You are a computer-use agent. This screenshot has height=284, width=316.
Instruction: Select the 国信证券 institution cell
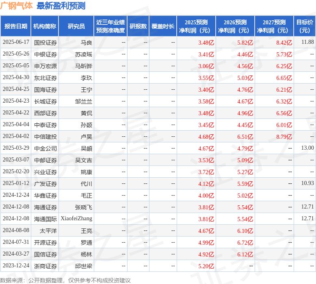[x=45, y=254]
